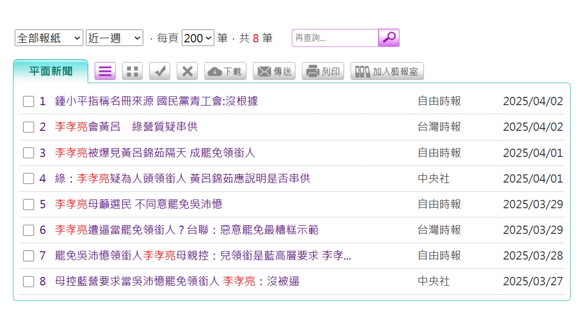This screenshot has height=330, width=587.
Task: Click the select-all checkmark icon
Action: click(160, 71)
